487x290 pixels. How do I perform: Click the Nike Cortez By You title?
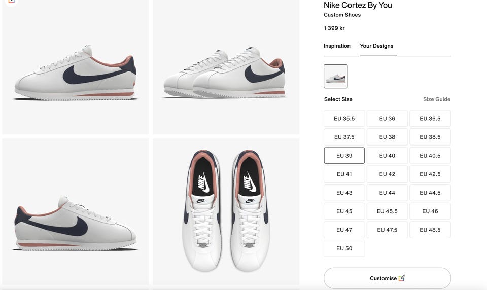click(x=358, y=5)
